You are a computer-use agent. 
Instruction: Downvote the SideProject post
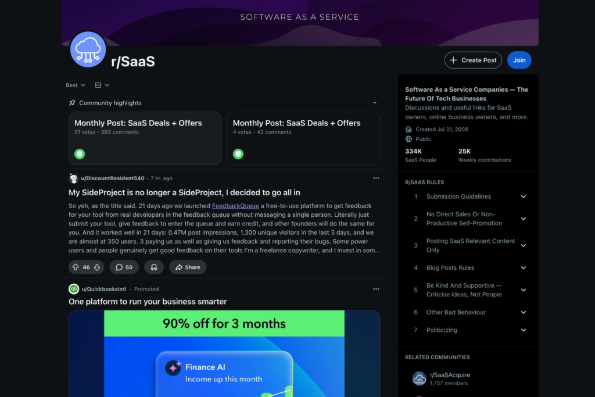96,267
